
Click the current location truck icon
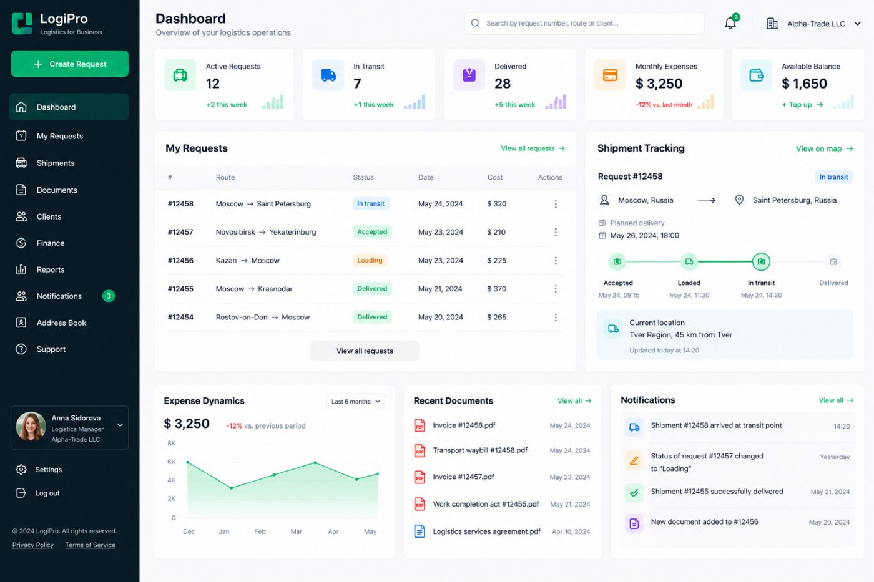pos(613,329)
